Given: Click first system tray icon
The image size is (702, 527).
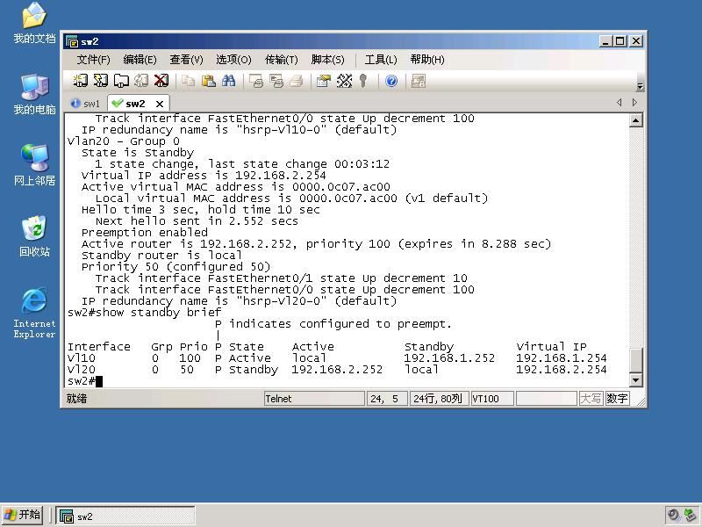Looking at the screenshot, I should point(673,515).
